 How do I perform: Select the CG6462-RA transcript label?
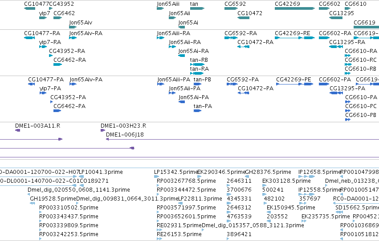click(x=70, y=60)
